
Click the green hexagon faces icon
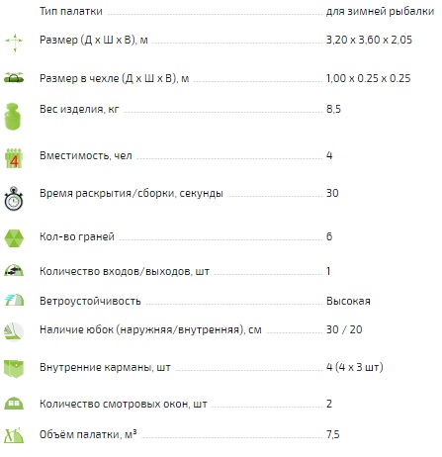coord(14,238)
